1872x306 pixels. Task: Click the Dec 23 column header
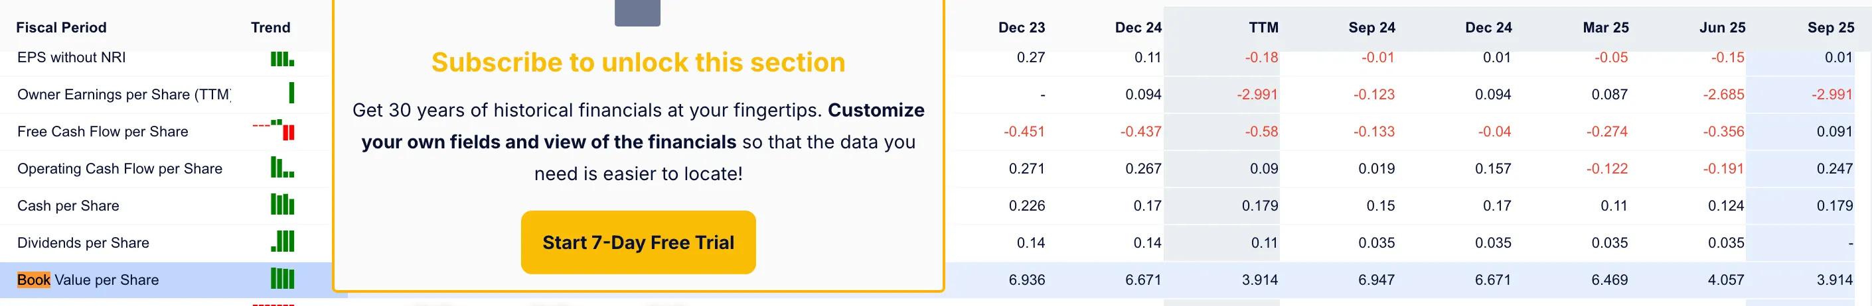click(1021, 28)
